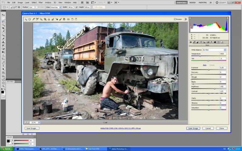Click the Cancel button

pos(208,128)
